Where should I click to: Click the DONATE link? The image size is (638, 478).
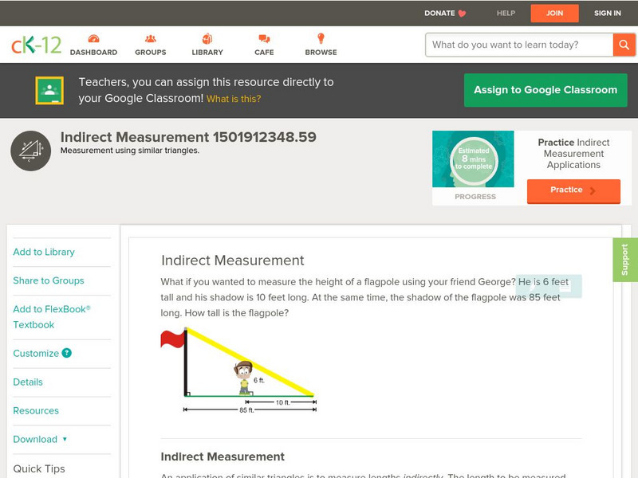coord(439,14)
